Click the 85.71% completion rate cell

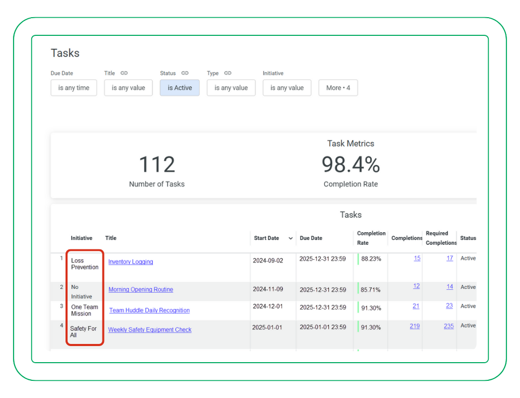(x=370, y=289)
